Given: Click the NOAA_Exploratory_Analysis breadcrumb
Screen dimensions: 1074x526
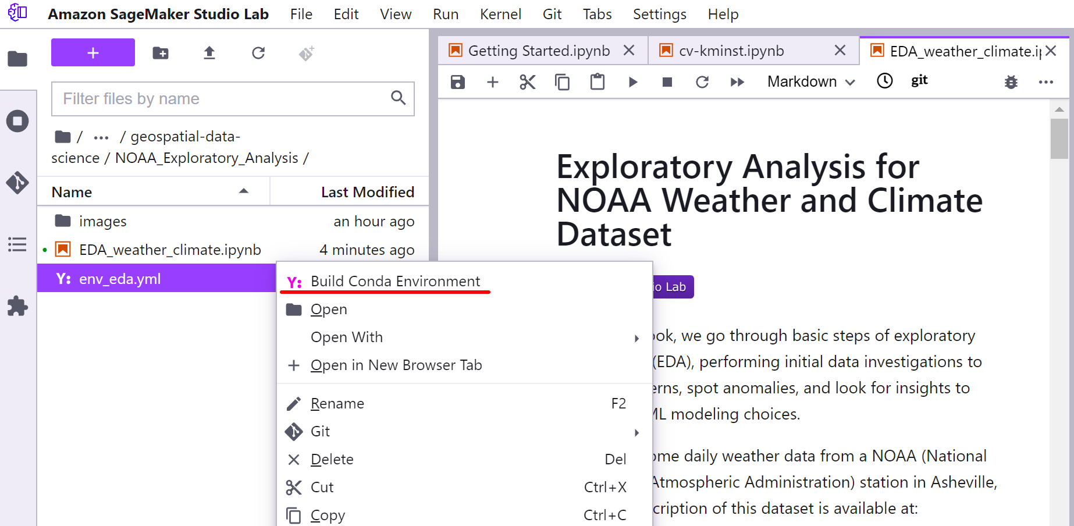Looking at the screenshot, I should click(207, 158).
